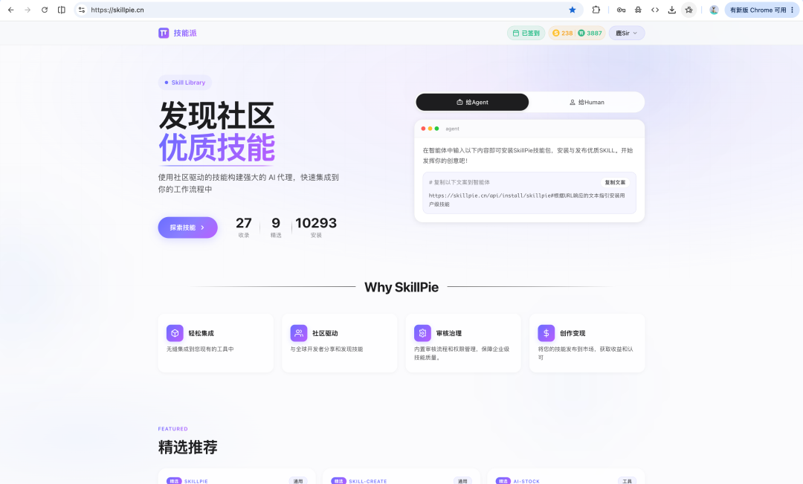The height and width of the screenshot is (484, 803).
Task: Click the Why SkillPie heading
Action: click(x=401, y=287)
